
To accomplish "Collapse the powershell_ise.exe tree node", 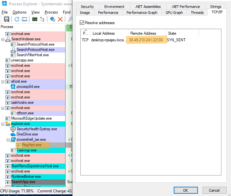I will [8, 139].
